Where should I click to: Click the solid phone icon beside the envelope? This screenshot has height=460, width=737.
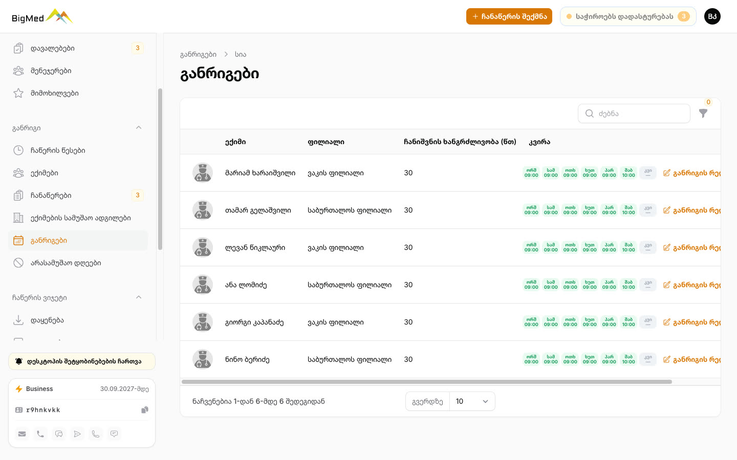coord(40,434)
